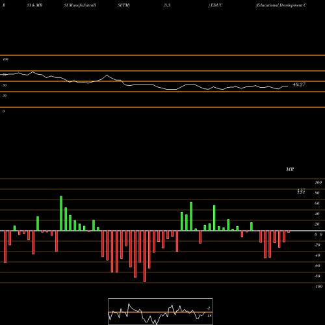The width and height of the screenshot is (325, 325).
Task: Click the 60 axis label of MR chart
Action: pos(317,203)
